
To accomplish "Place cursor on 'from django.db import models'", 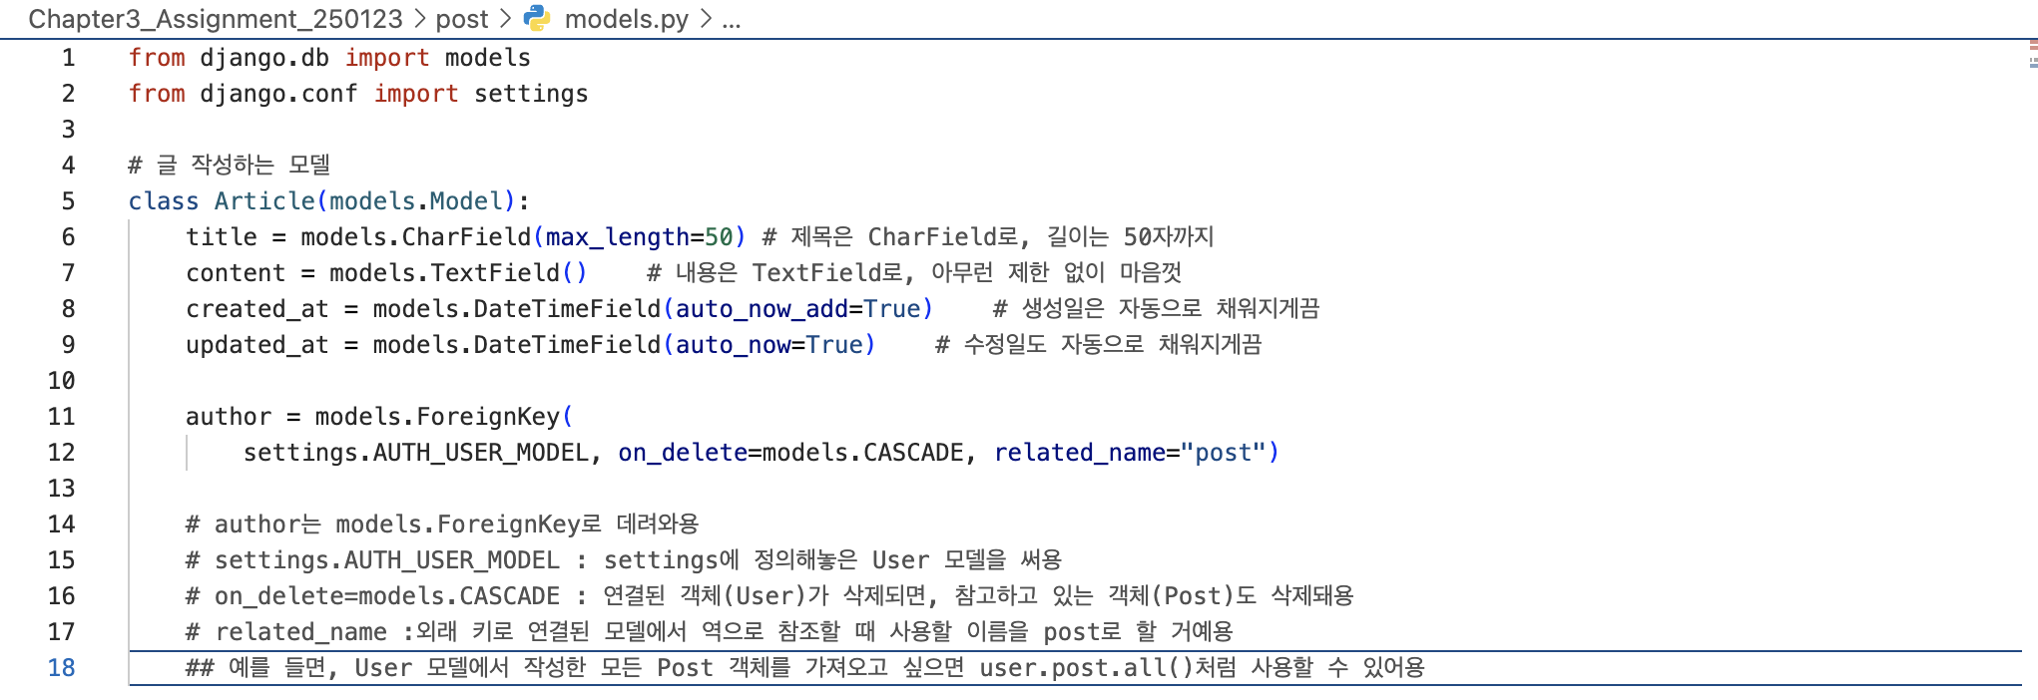I will pyautogui.click(x=329, y=58).
